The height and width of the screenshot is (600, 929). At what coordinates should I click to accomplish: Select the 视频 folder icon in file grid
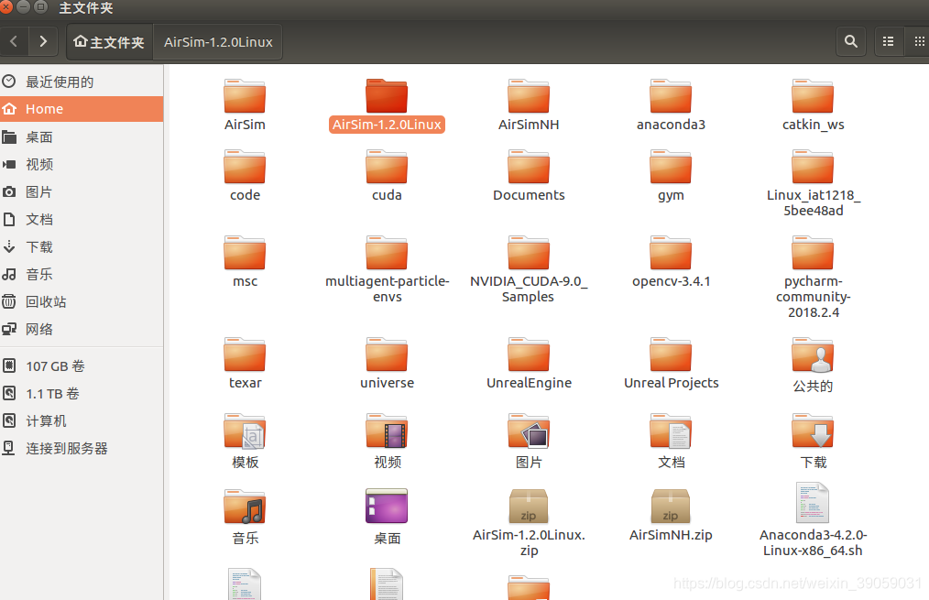(x=387, y=431)
